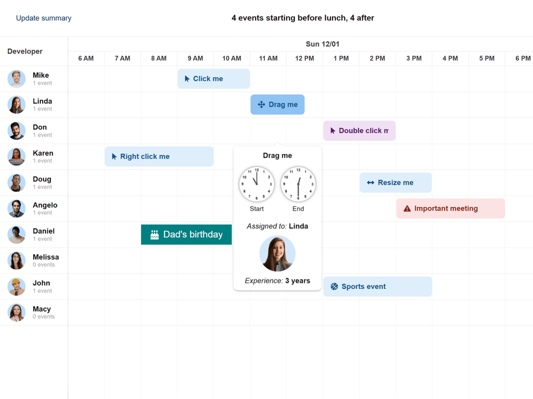Click the Start clock in the tooltip
Image resolution: width=533 pixels, height=399 pixels.
[x=257, y=184]
